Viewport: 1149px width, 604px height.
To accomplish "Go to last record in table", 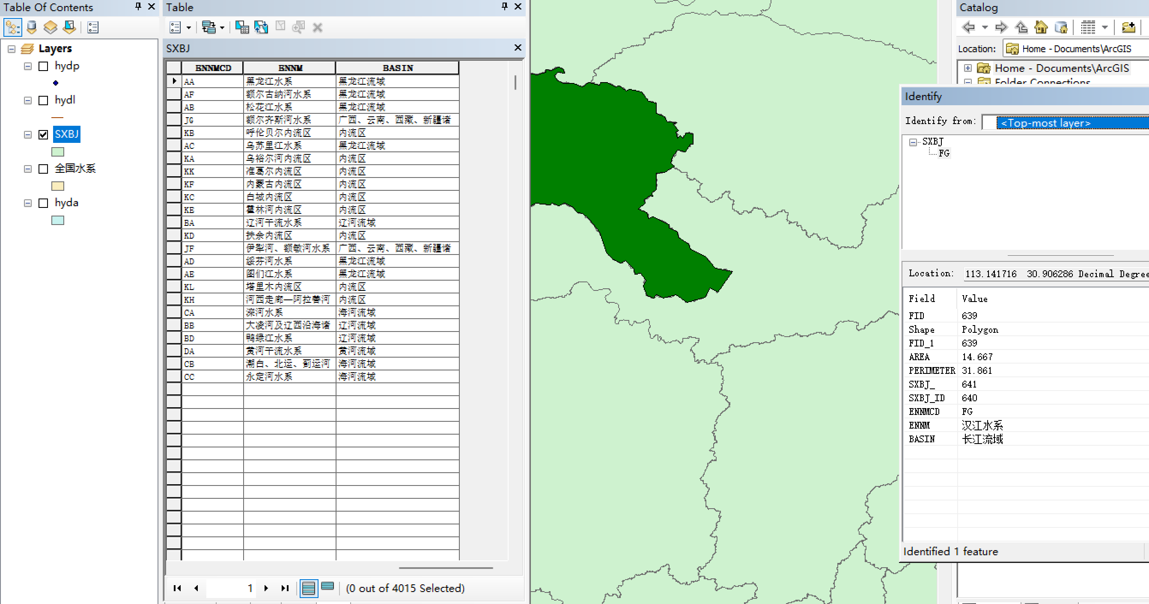I will 285,588.
